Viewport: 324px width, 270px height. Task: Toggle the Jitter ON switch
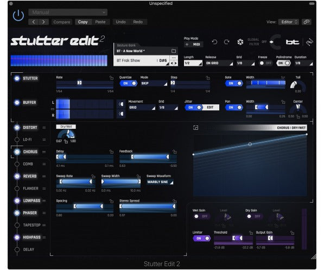(194, 108)
